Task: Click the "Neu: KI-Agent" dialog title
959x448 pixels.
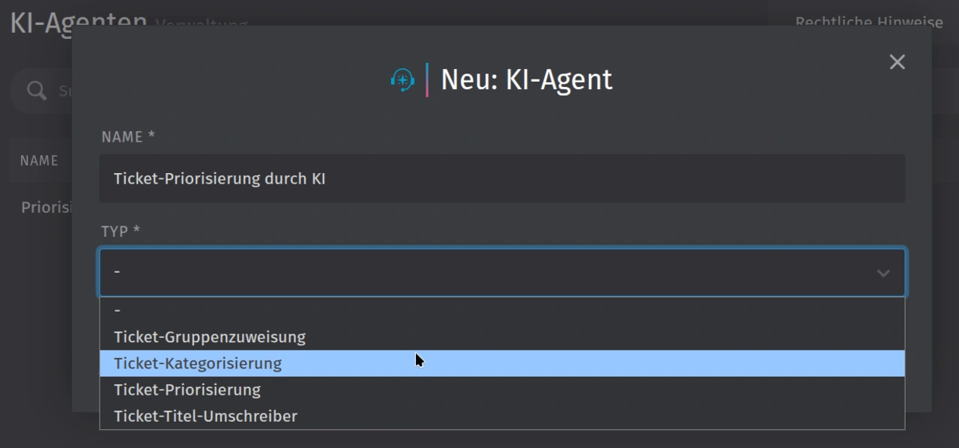Action: pos(525,79)
